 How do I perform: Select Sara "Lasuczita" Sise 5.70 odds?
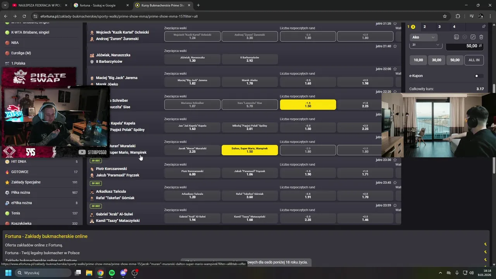pyautogui.click(x=250, y=105)
